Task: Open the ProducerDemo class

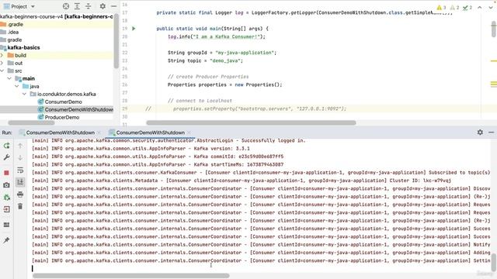Action: coord(62,117)
